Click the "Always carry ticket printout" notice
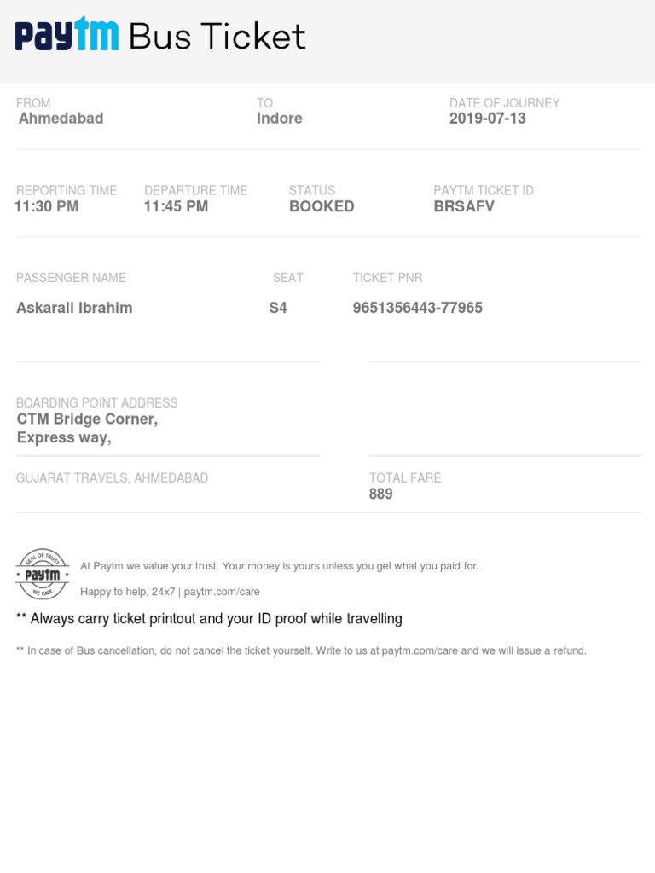Image resolution: width=655 pixels, height=873 pixels. pyautogui.click(x=209, y=619)
